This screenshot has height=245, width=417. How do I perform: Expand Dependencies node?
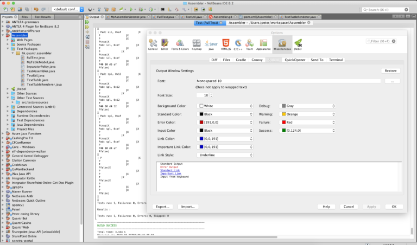point(8,111)
